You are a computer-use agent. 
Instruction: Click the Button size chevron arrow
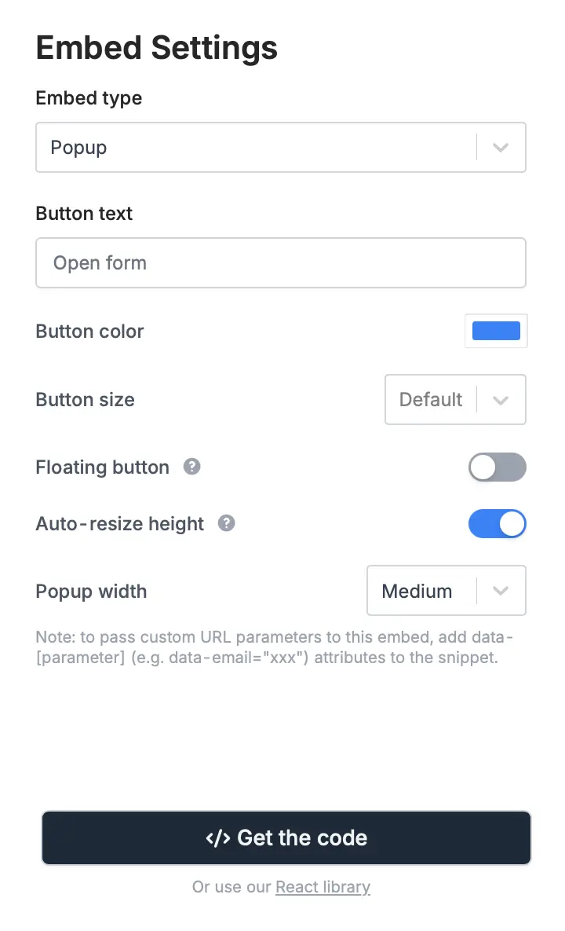click(501, 400)
